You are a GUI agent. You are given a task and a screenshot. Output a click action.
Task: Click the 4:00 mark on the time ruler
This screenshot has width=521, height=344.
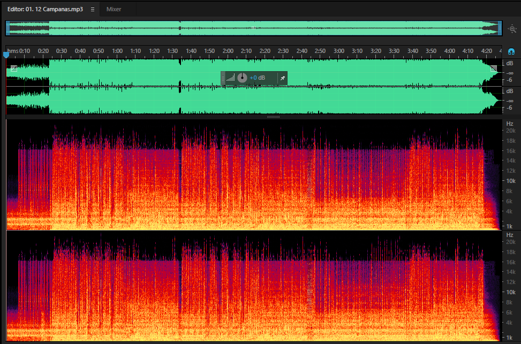[x=450, y=51]
